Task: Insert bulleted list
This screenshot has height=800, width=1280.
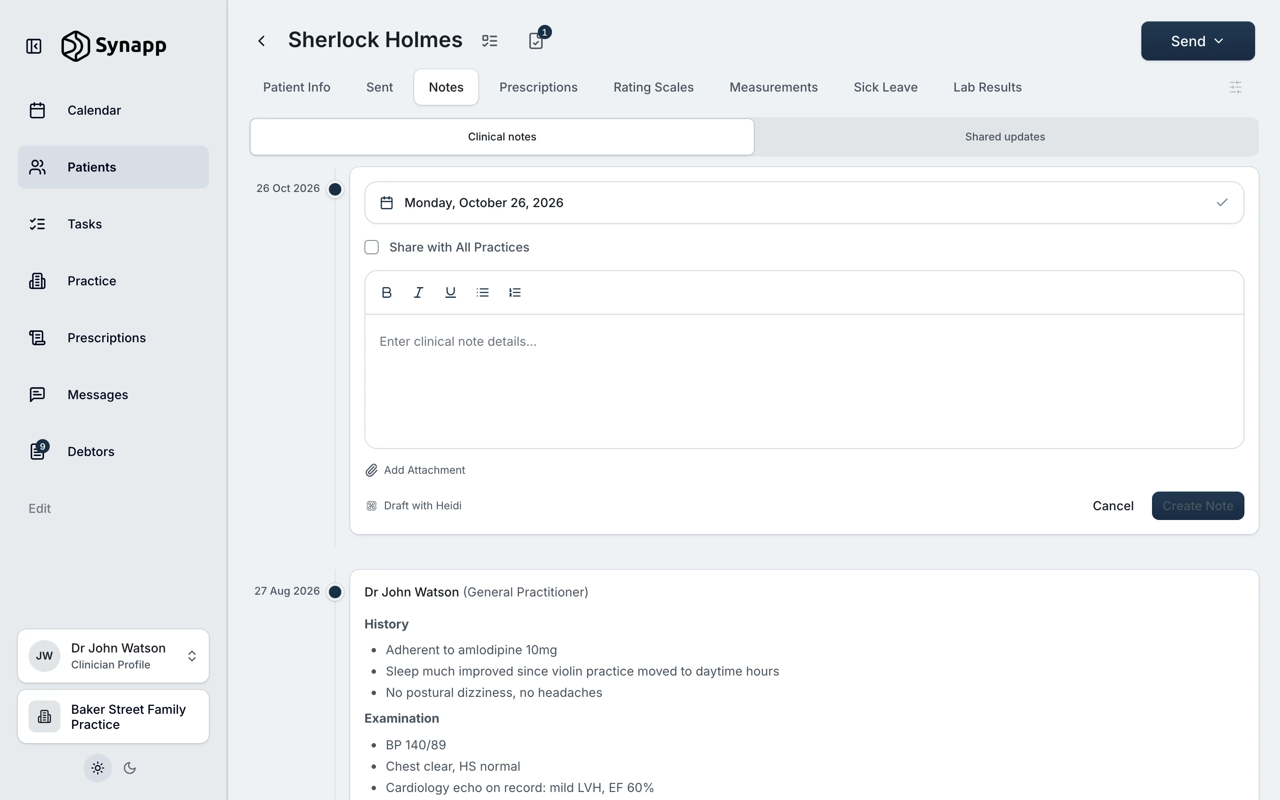Action: (x=482, y=292)
